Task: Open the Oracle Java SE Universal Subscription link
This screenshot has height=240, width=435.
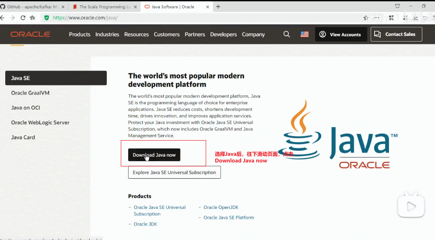Action: [160, 211]
